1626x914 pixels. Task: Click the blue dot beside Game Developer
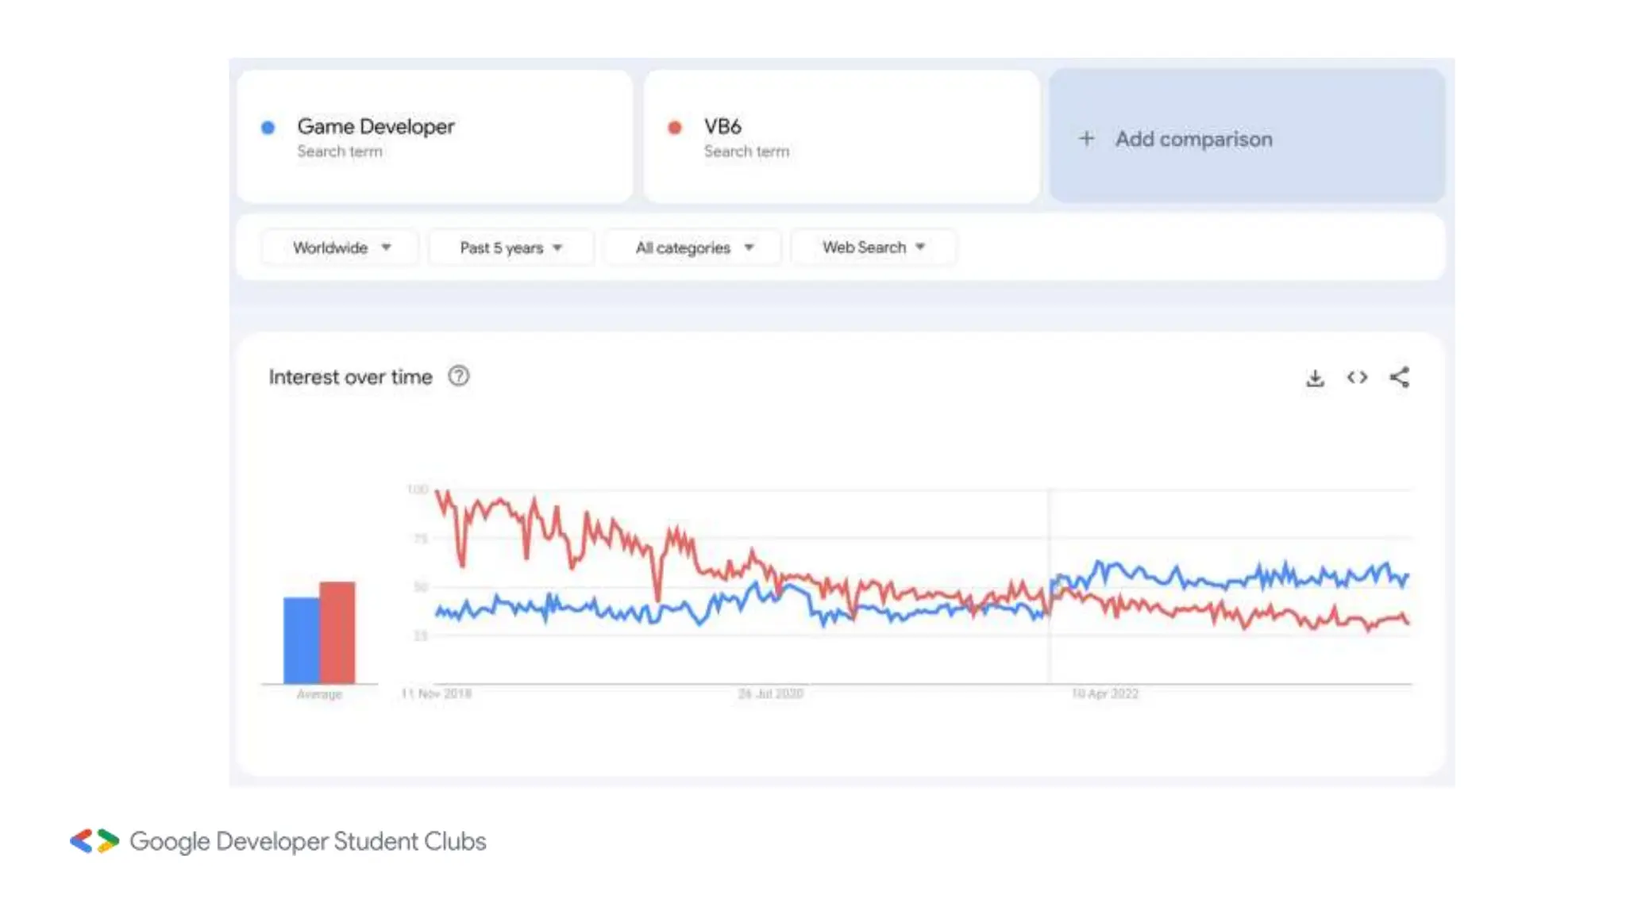coord(268,128)
